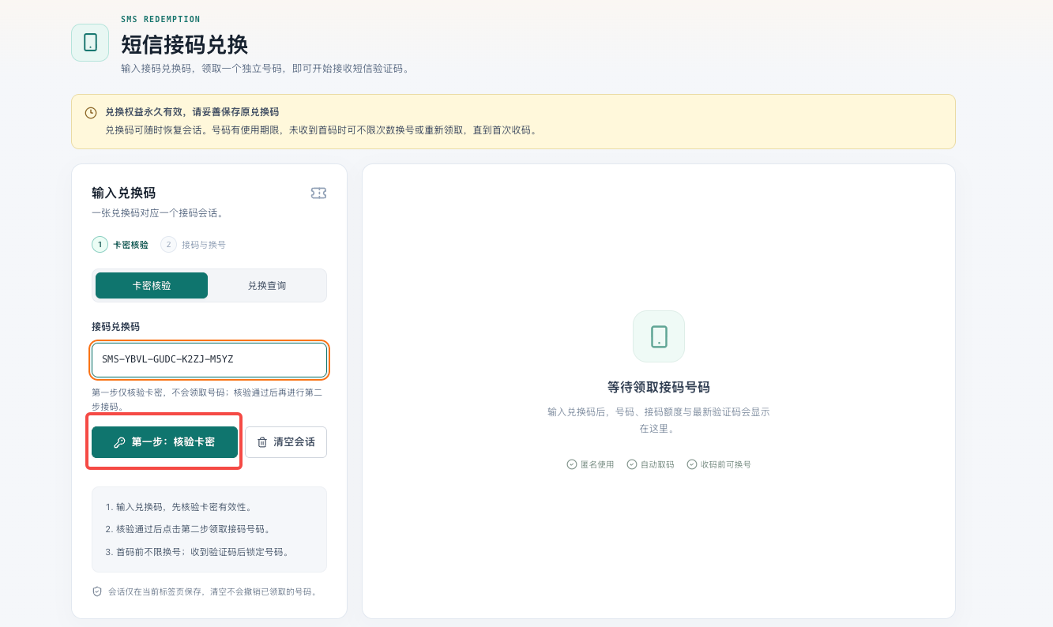Click the 短信接码兑换 page title
The height and width of the screenshot is (627, 1053).
click(x=185, y=44)
